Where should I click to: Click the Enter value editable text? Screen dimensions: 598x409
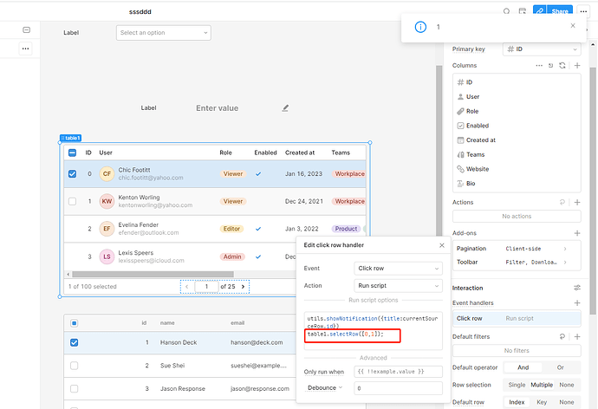[x=217, y=108]
